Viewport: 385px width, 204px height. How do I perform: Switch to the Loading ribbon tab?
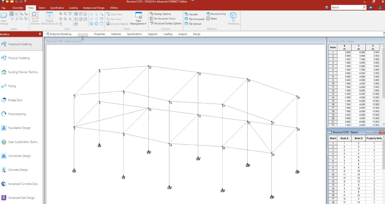pyautogui.click(x=73, y=8)
